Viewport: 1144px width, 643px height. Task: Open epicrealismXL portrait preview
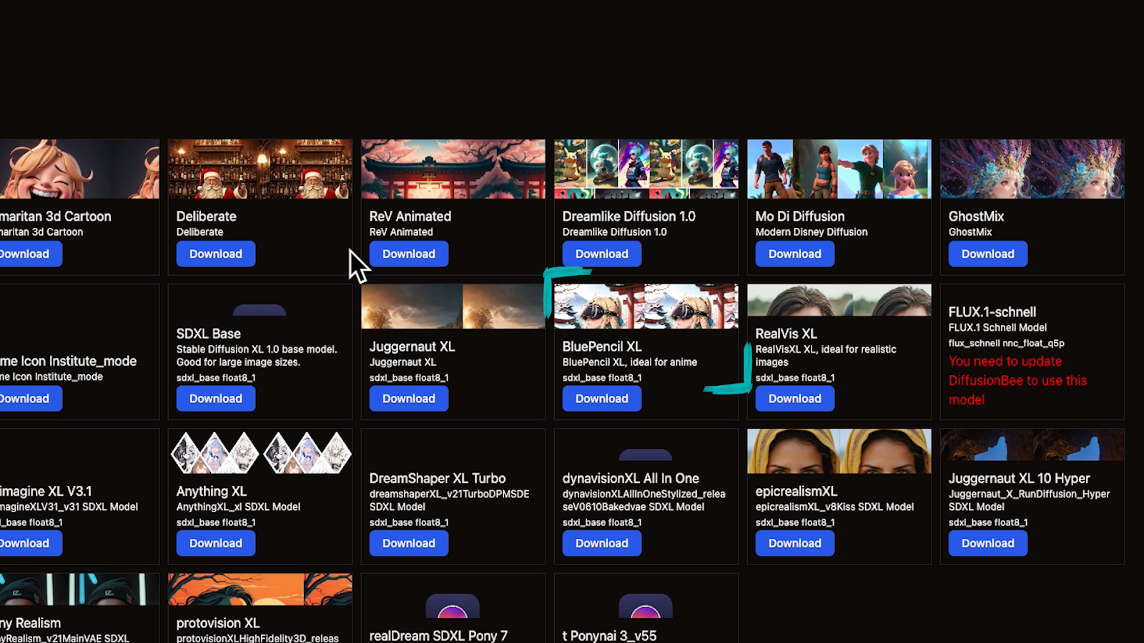[x=839, y=452]
